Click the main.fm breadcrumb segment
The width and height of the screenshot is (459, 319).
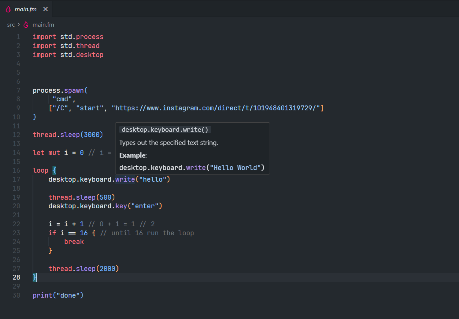tap(43, 25)
